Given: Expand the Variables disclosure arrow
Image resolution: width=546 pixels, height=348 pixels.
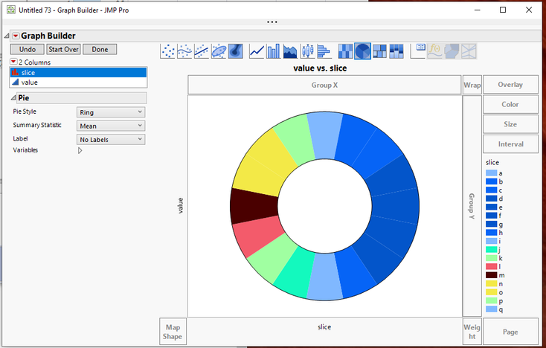Looking at the screenshot, I should coord(80,150).
